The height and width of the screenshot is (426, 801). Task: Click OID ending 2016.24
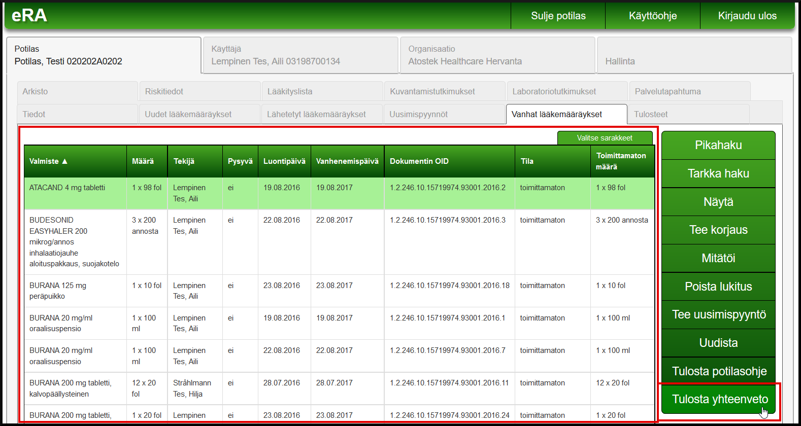(x=450, y=415)
